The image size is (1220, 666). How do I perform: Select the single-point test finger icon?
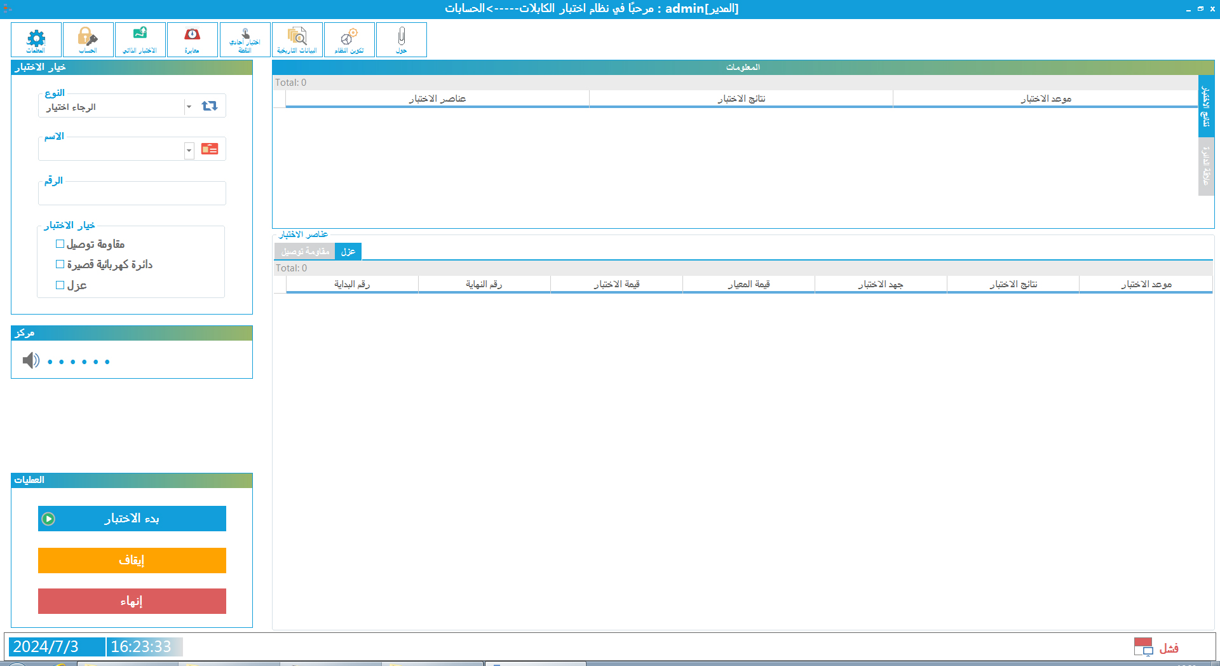(245, 39)
